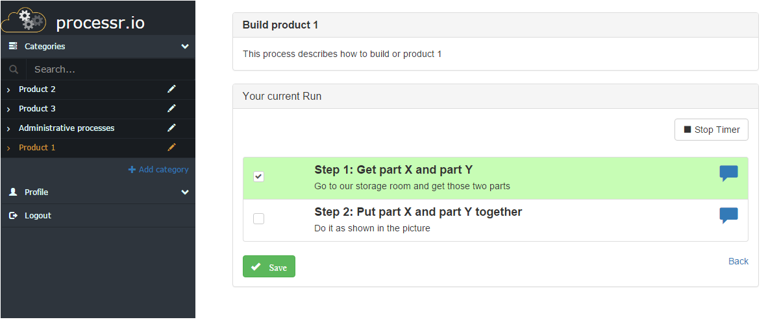The image size is (779, 324).
Task: Click the orange pencil icon for Product 1
Action: point(171,147)
